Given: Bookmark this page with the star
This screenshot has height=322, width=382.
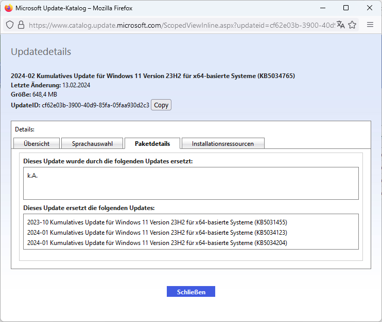Looking at the screenshot, I should 352,25.
